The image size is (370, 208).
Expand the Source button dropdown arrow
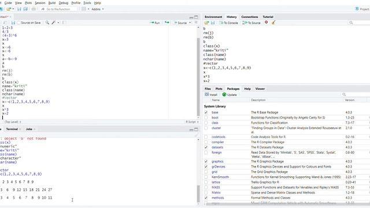(190, 23)
